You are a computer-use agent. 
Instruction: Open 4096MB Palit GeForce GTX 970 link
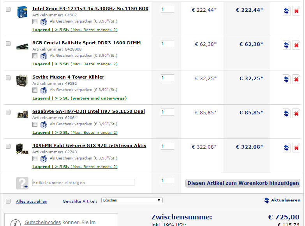(89, 145)
